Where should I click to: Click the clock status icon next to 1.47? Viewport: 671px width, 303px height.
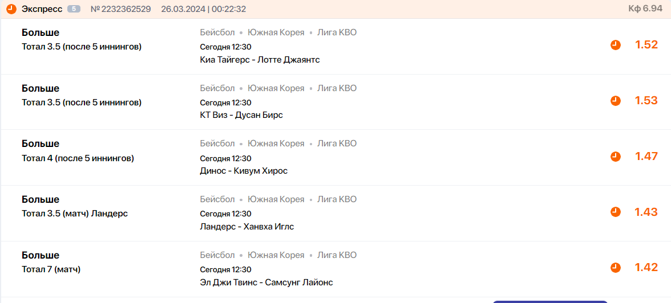pos(615,157)
